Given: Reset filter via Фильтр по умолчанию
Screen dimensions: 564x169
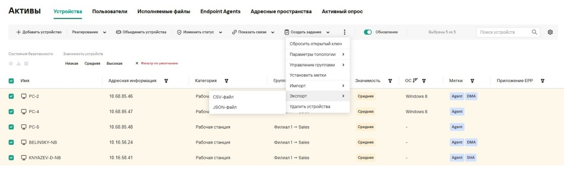Looking at the screenshot, I should [x=157, y=63].
